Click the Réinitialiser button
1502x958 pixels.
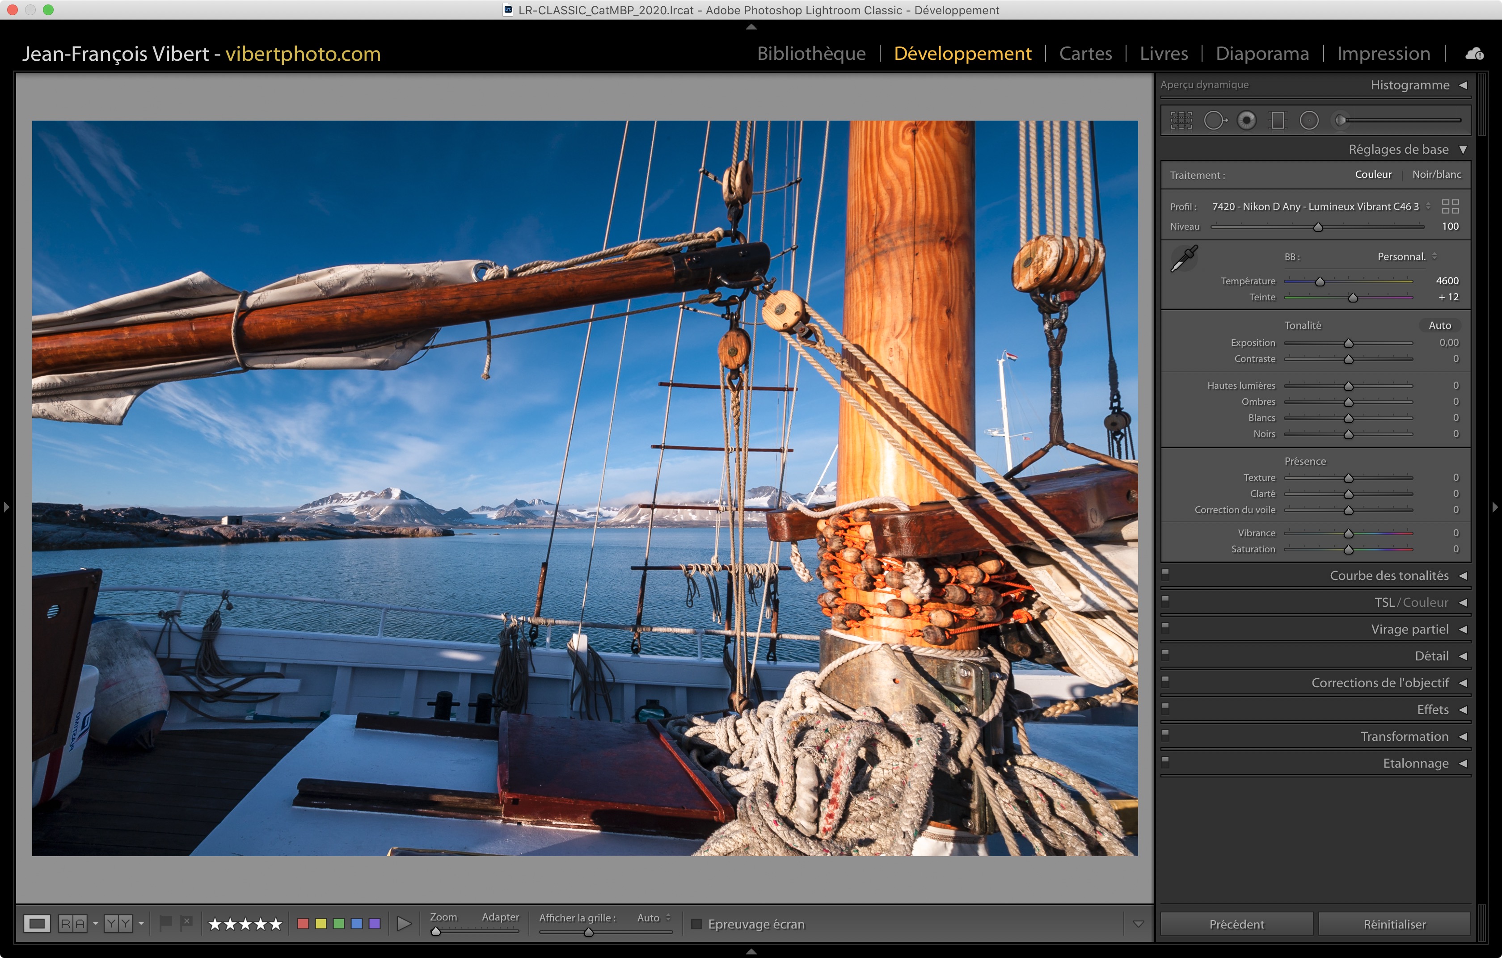click(1394, 924)
